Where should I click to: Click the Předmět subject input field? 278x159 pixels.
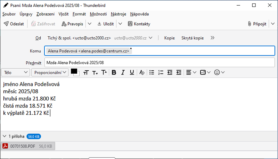pyautogui.click(x=160, y=63)
